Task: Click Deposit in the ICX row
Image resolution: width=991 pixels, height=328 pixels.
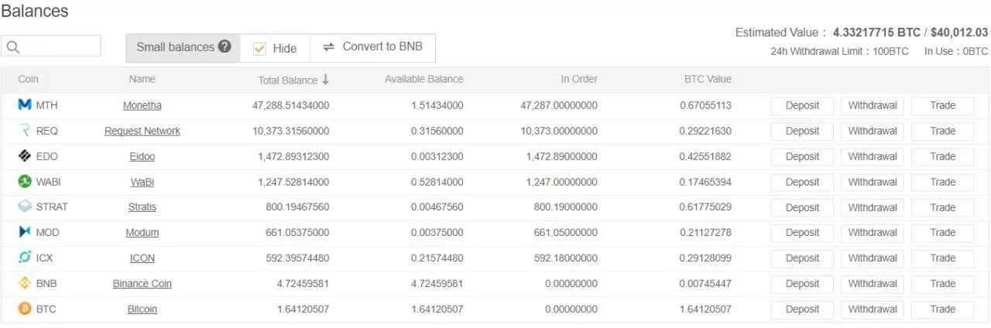Action: coord(802,258)
